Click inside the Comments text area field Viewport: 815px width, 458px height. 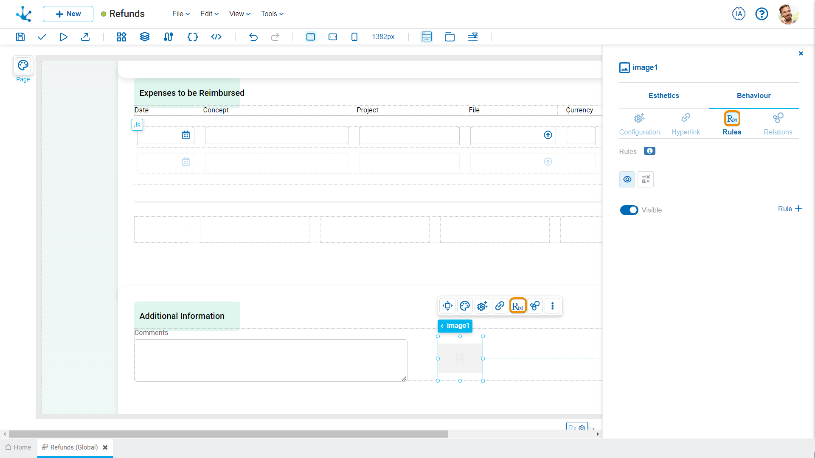pyautogui.click(x=270, y=360)
